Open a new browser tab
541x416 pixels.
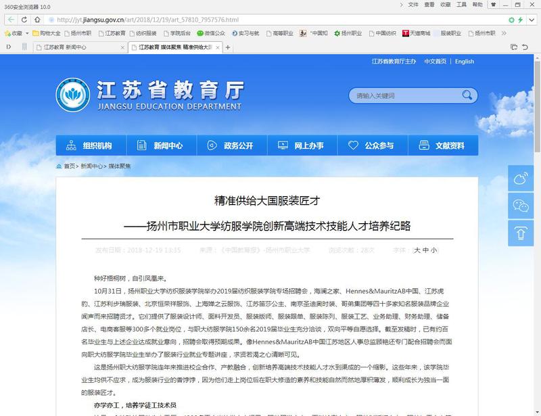228,47
